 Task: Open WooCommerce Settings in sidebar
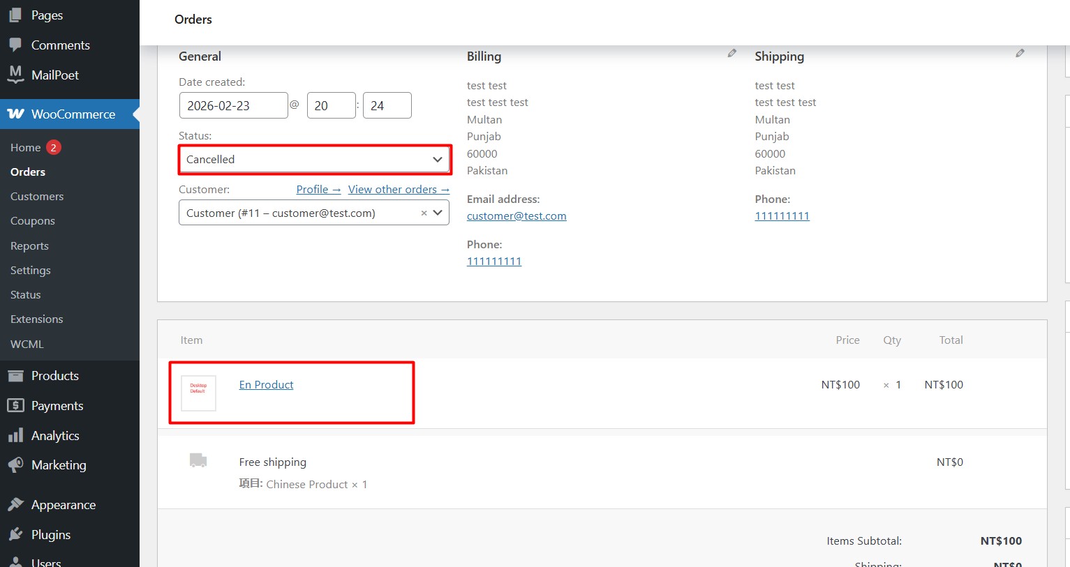(31, 271)
